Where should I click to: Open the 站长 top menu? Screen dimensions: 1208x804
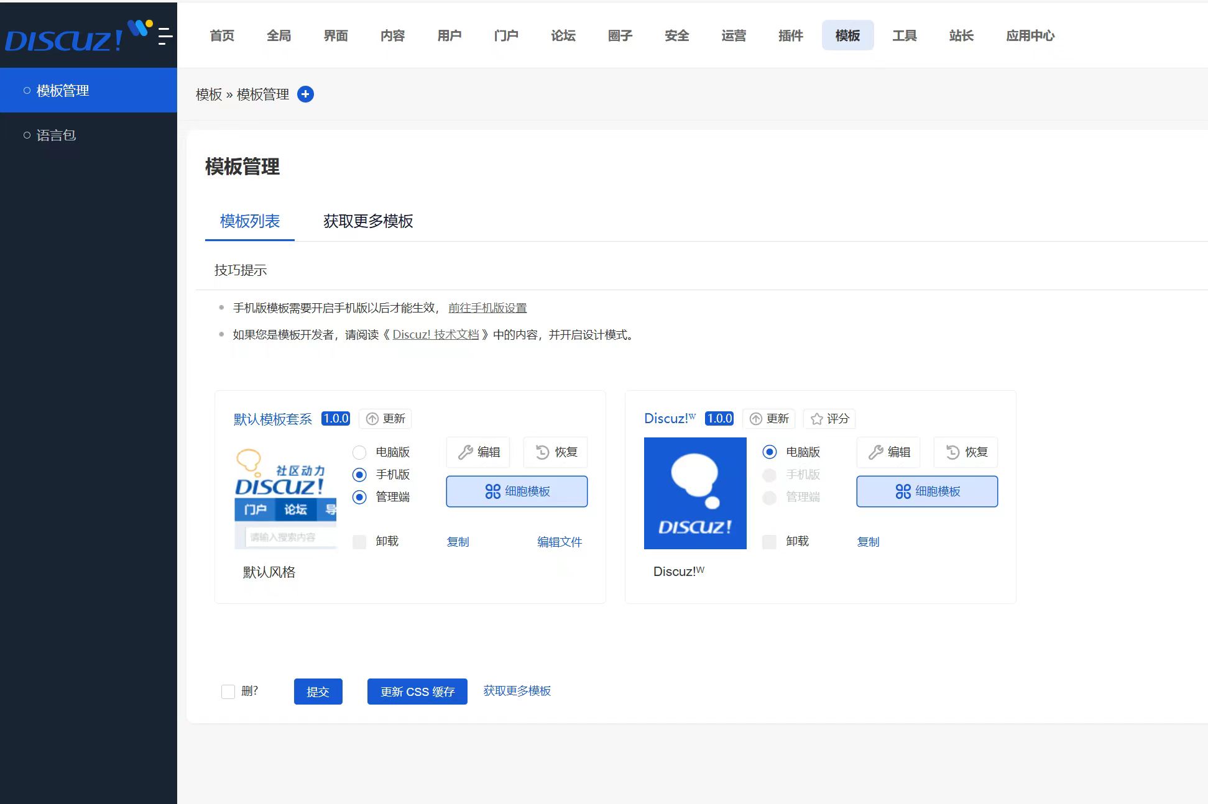pyautogui.click(x=961, y=35)
